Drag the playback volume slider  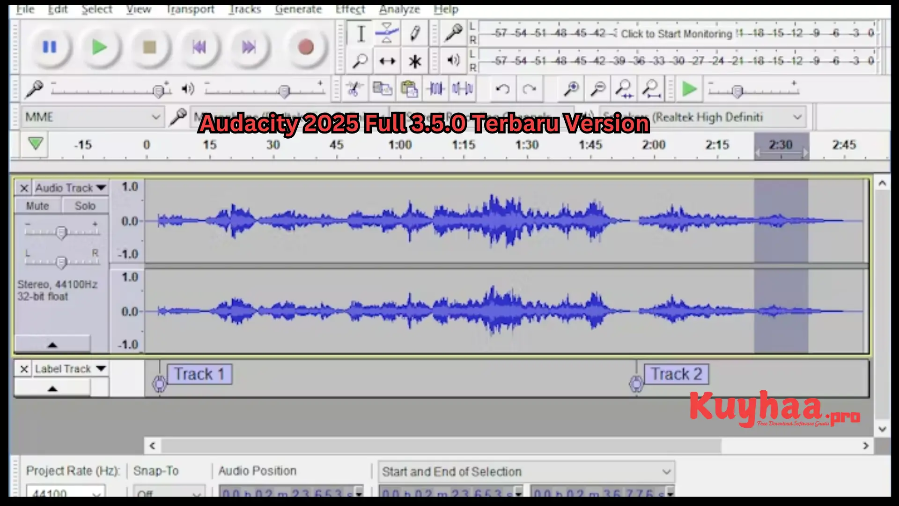[x=286, y=91]
